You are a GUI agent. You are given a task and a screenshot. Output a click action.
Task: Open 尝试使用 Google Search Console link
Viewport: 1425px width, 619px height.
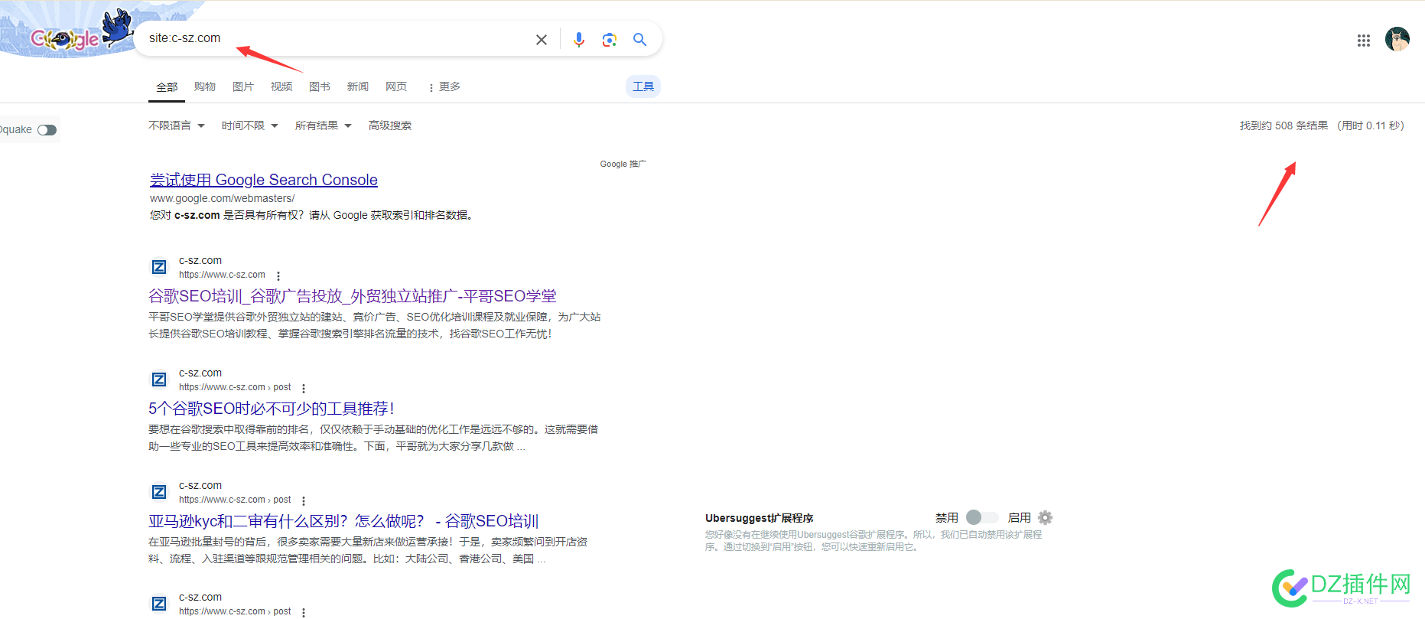coord(264,180)
